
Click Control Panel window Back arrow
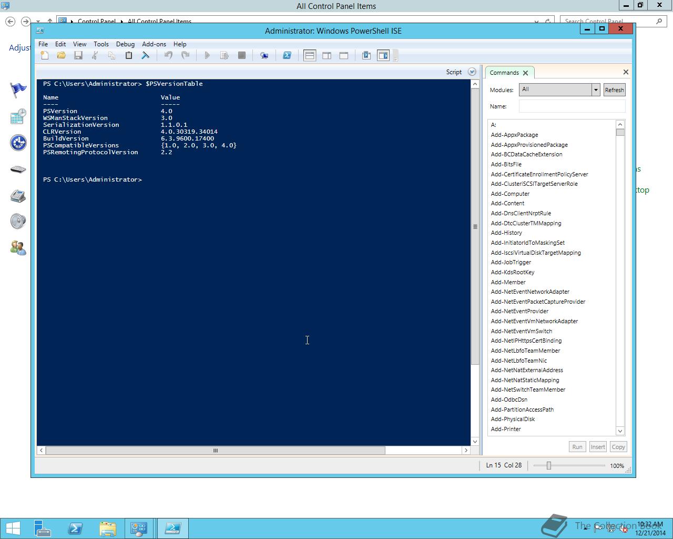pyautogui.click(x=10, y=22)
